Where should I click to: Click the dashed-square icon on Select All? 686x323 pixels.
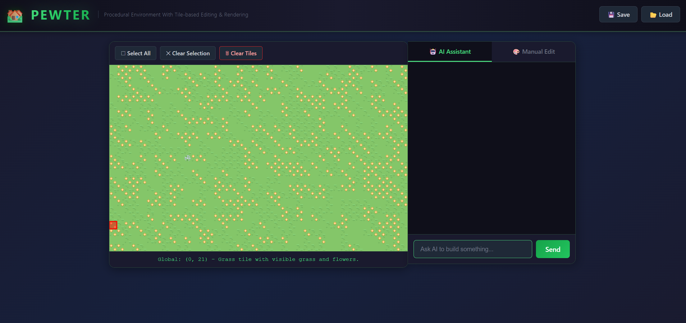pos(123,53)
